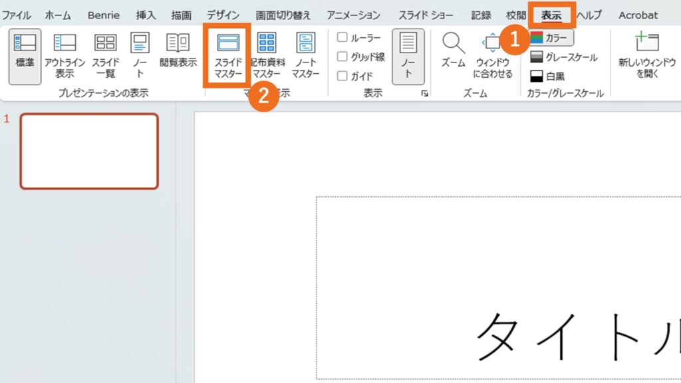Open the 挿入 insert tab
This screenshot has width=681, height=383.
[146, 15]
